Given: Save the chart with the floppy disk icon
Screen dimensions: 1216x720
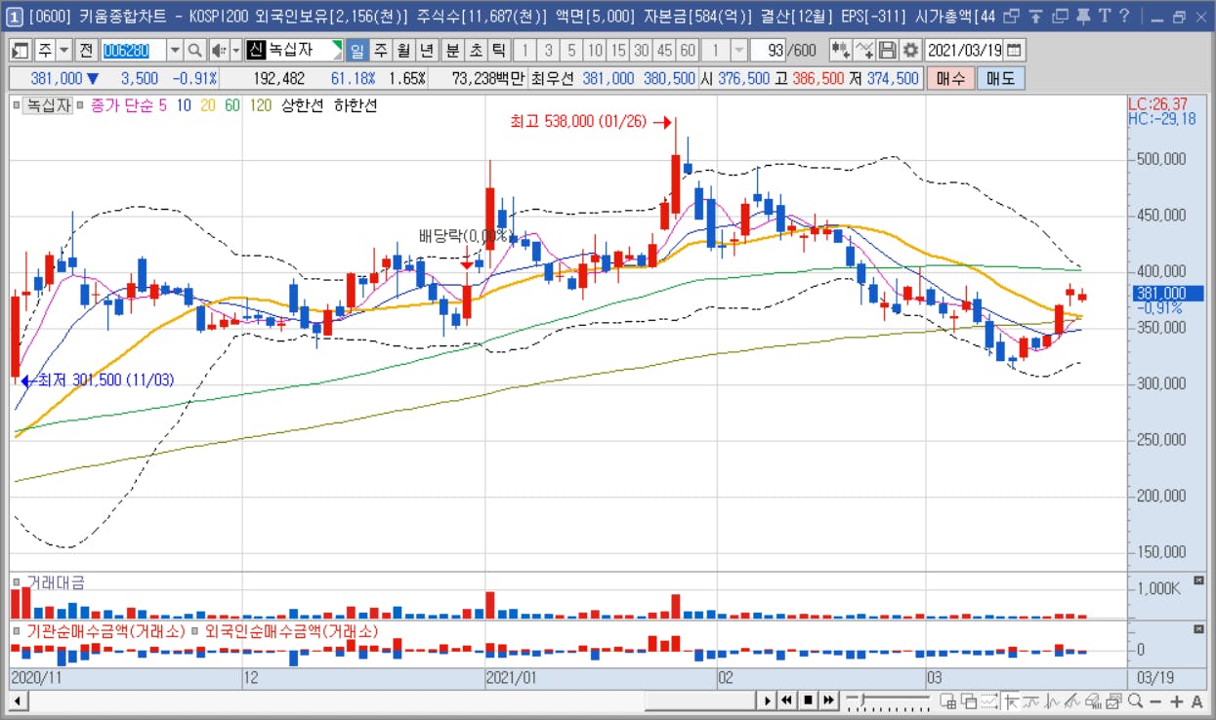Looking at the screenshot, I should click(887, 51).
